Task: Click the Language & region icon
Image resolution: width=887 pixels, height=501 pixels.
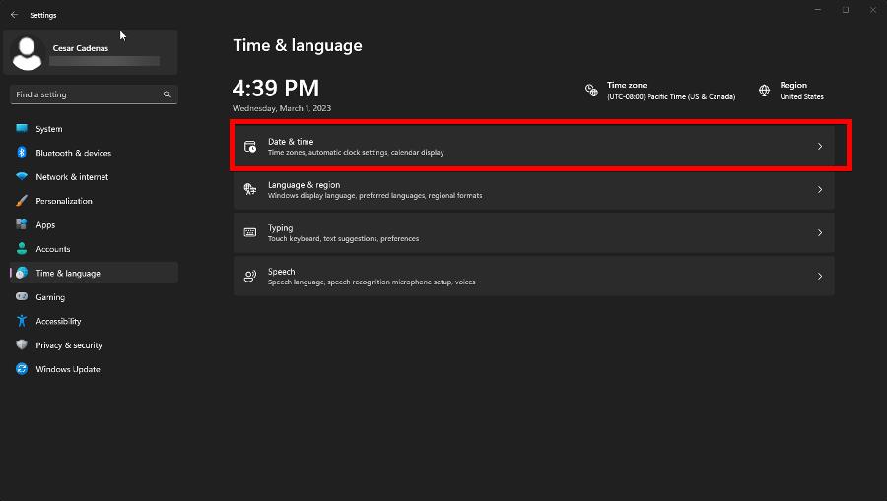Action: (250, 189)
